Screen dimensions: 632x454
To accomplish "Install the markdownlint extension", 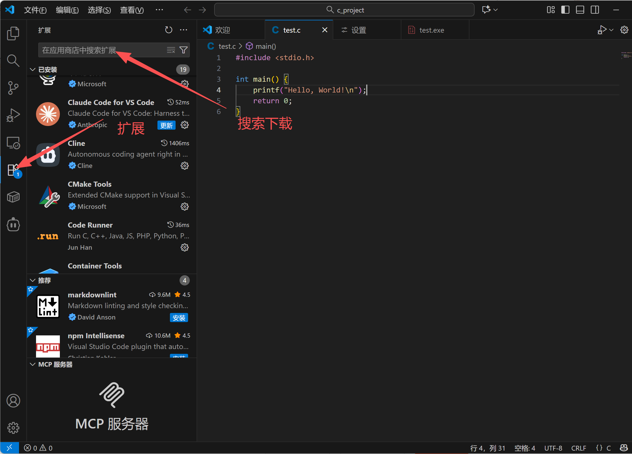I will click(x=179, y=318).
